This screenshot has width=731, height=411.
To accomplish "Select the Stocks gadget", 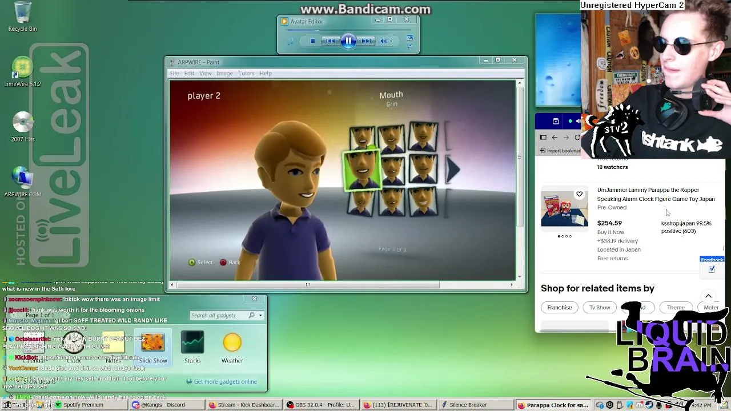I will pyautogui.click(x=192, y=347).
